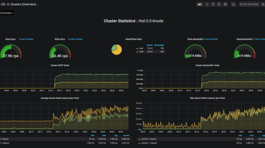This screenshot has height=148, width=265.
Task: Toggle the write series in the ratio legend
Action: coord(141,52)
